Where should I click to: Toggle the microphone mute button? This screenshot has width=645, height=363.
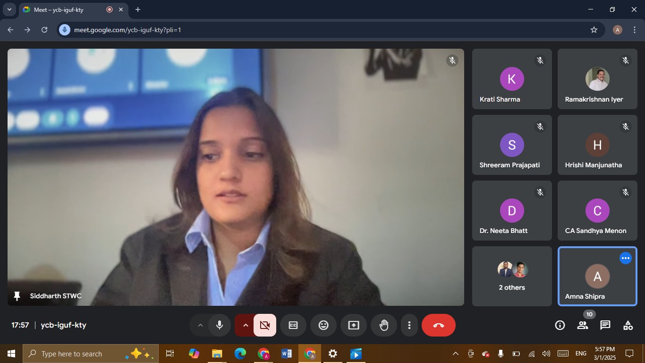(x=220, y=325)
